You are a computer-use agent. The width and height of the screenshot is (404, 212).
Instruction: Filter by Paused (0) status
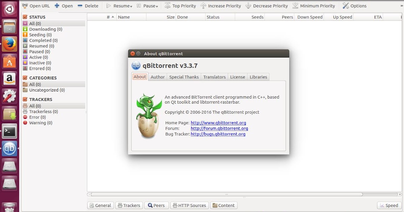[x=54, y=51]
